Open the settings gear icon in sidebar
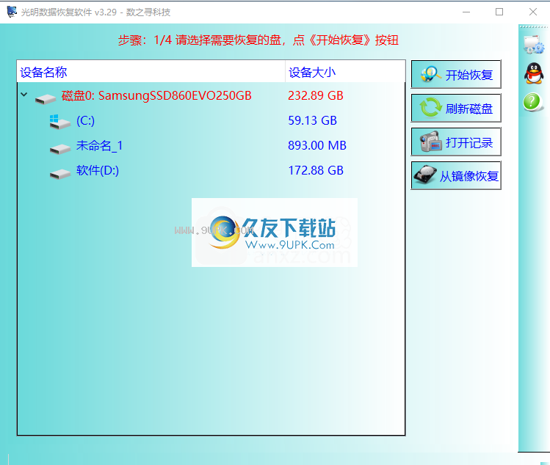550x465 pixels. tap(534, 45)
